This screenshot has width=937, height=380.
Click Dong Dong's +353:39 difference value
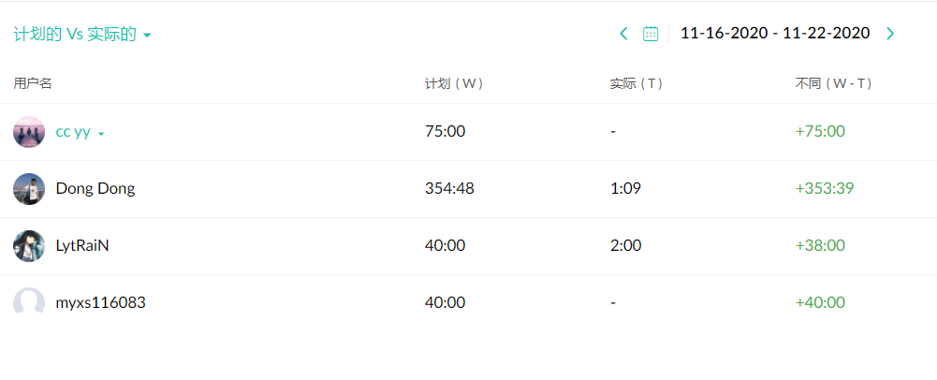click(x=824, y=189)
